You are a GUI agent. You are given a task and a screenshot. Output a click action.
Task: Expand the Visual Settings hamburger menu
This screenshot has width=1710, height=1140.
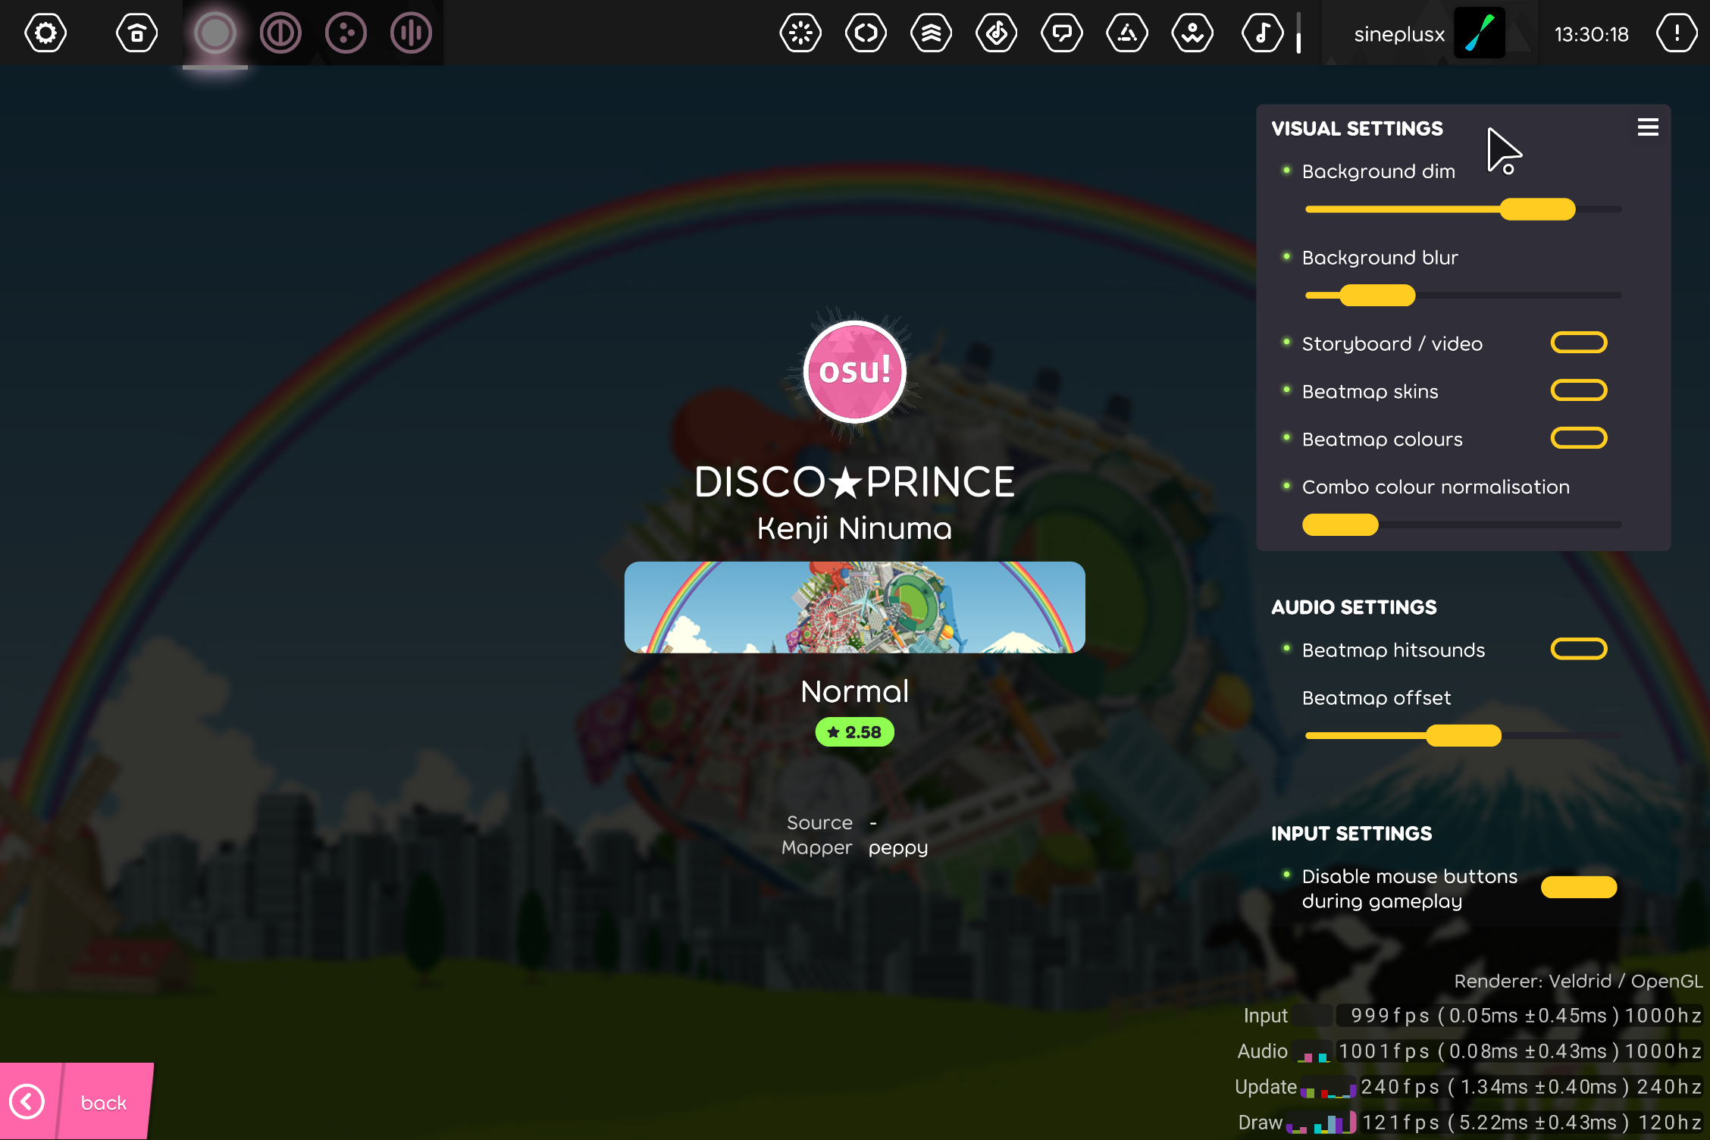[x=1647, y=127]
